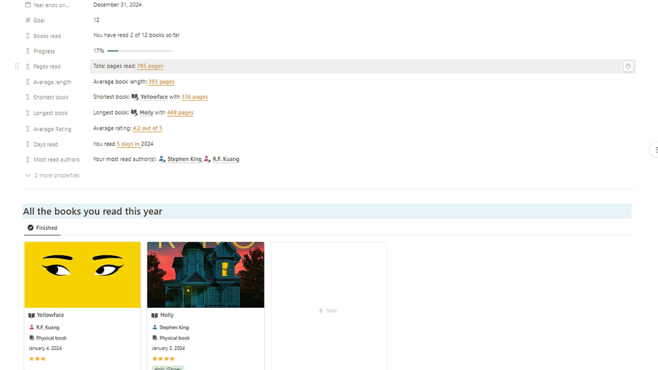Click the copy icon in the Pages read row

[x=628, y=66]
